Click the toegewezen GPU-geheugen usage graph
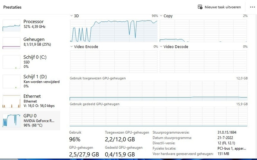Image resolution: width=257 pixels, height=160 pixels. pyautogui.click(x=158, y=91)
